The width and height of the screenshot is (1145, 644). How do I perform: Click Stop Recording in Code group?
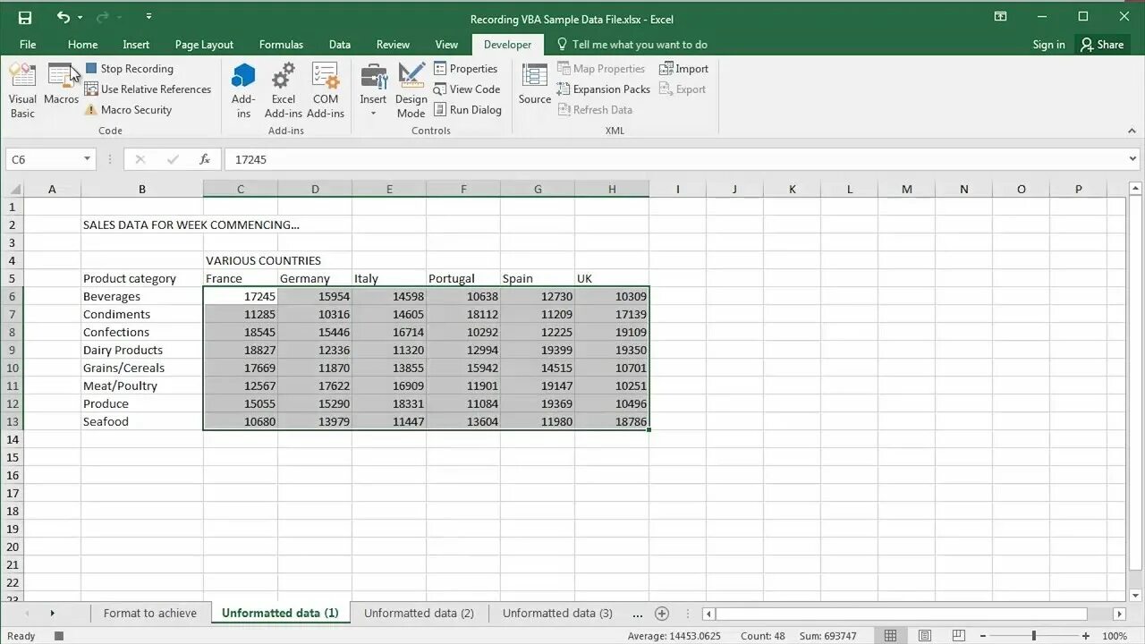pos(129,69)
